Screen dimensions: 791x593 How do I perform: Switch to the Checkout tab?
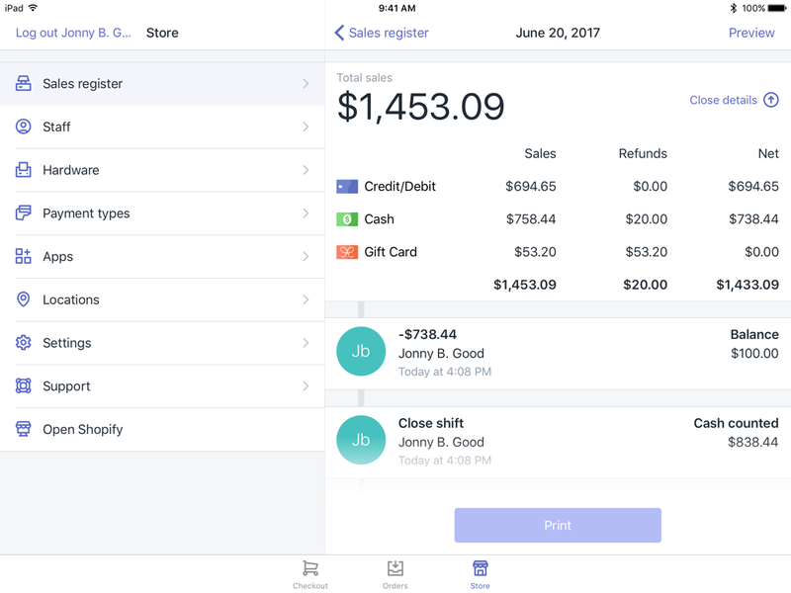pos(309,573)
